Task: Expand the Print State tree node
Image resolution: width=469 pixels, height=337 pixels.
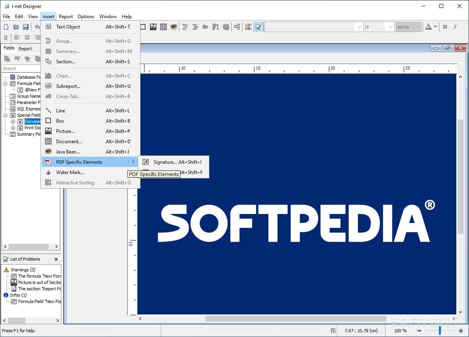Action: pos(13,128)
